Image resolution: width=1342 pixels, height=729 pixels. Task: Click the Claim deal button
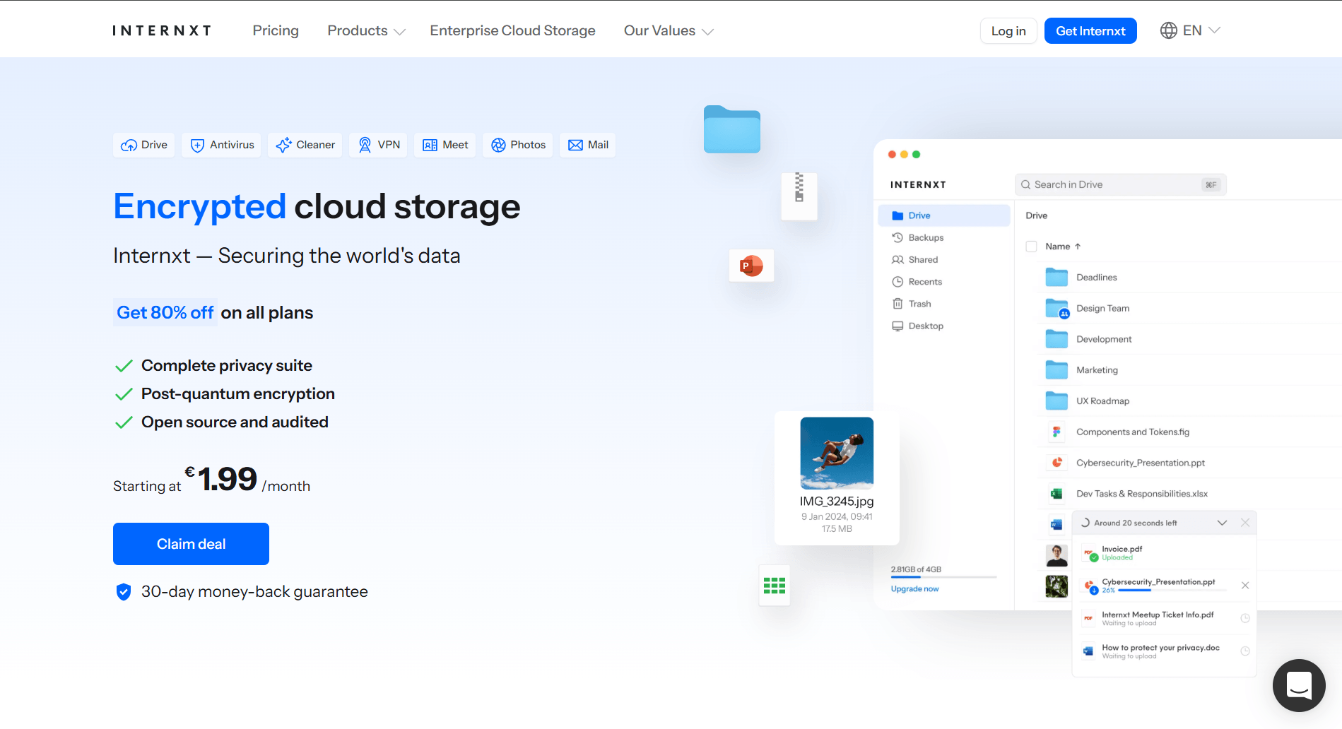click(191, 544)
